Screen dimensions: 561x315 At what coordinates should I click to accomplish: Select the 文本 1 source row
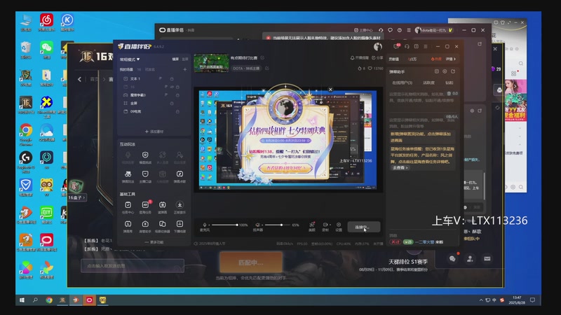tap(154, 78)
